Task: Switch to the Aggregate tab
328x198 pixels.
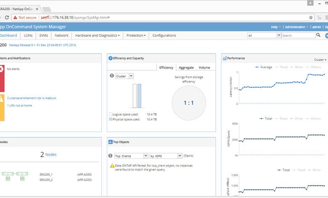Action: pos(186,67)
